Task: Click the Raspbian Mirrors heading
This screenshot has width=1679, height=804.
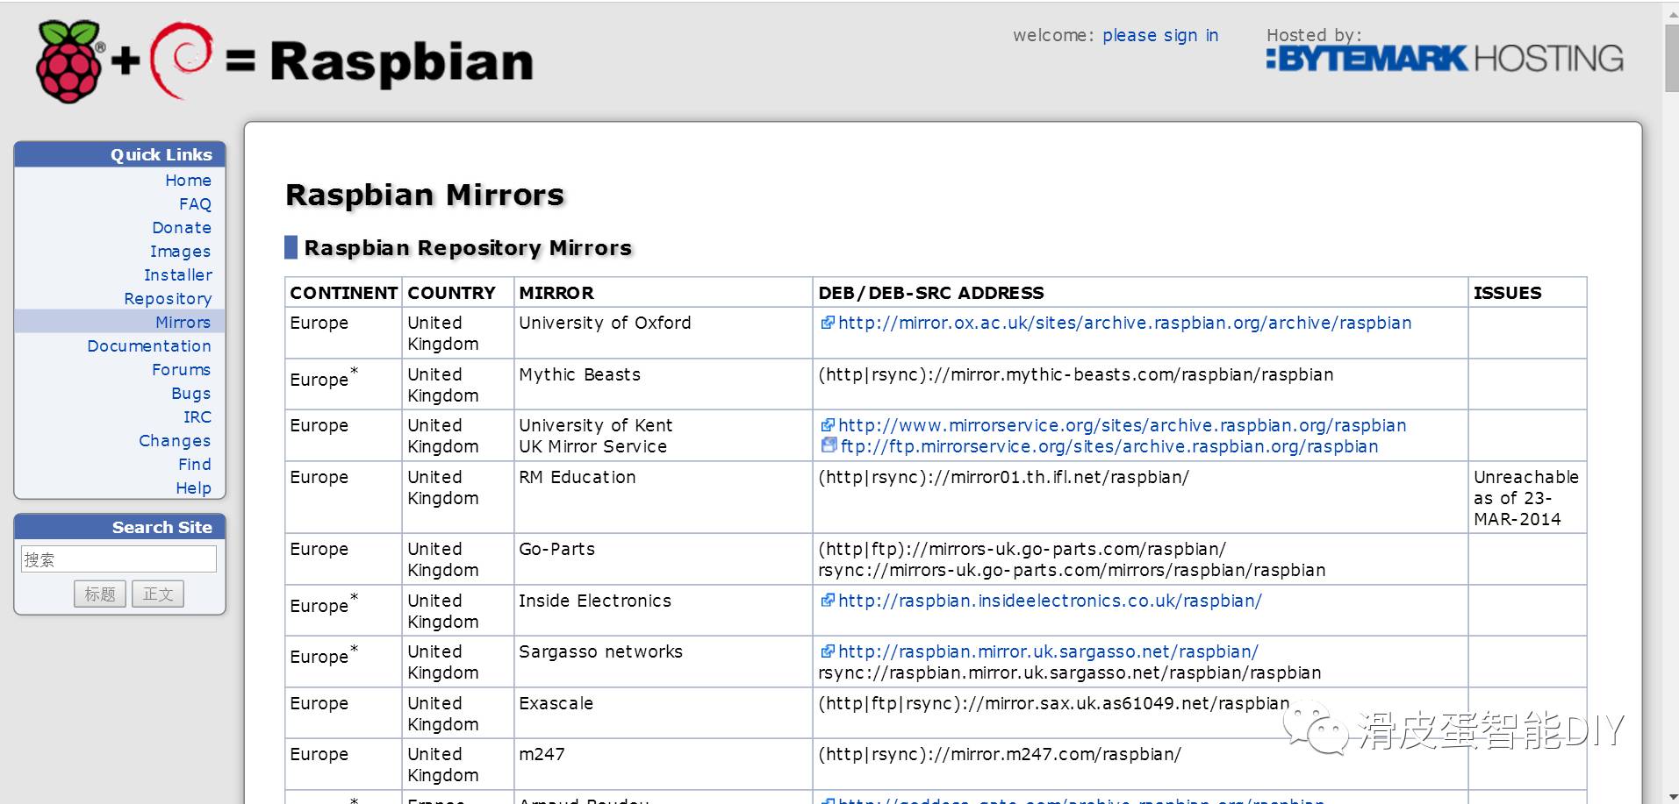Action: coord(425,195)
